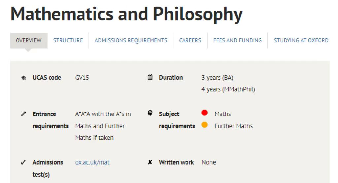The height and width of the screenshot is (183, 338).
Task: Click the red dot next to Maths
Action: [x=204, y=113]
